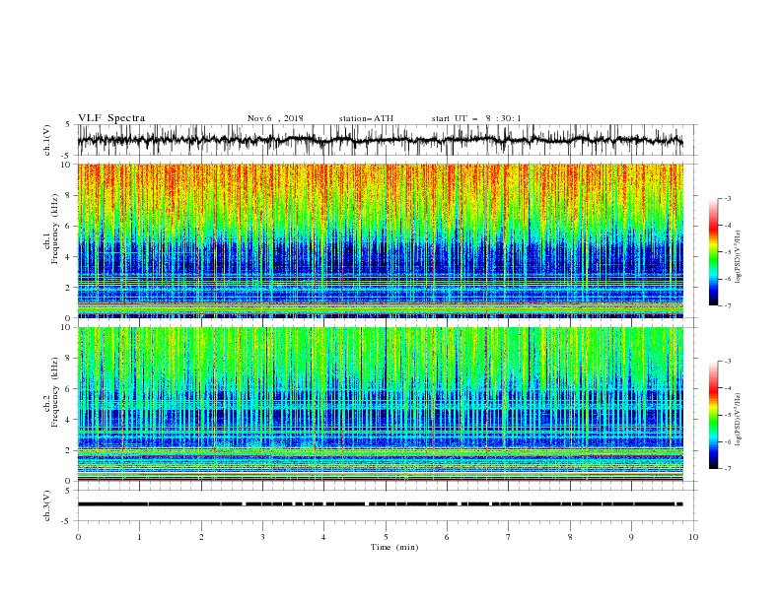Image resolution: width=781 pixels, height=603 pixels.
Task: Click the 'ch.3(V)' axis label
Action: click(47, 505)
